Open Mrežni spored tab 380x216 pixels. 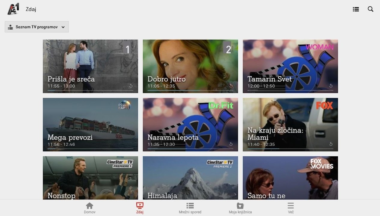point(190,208)
